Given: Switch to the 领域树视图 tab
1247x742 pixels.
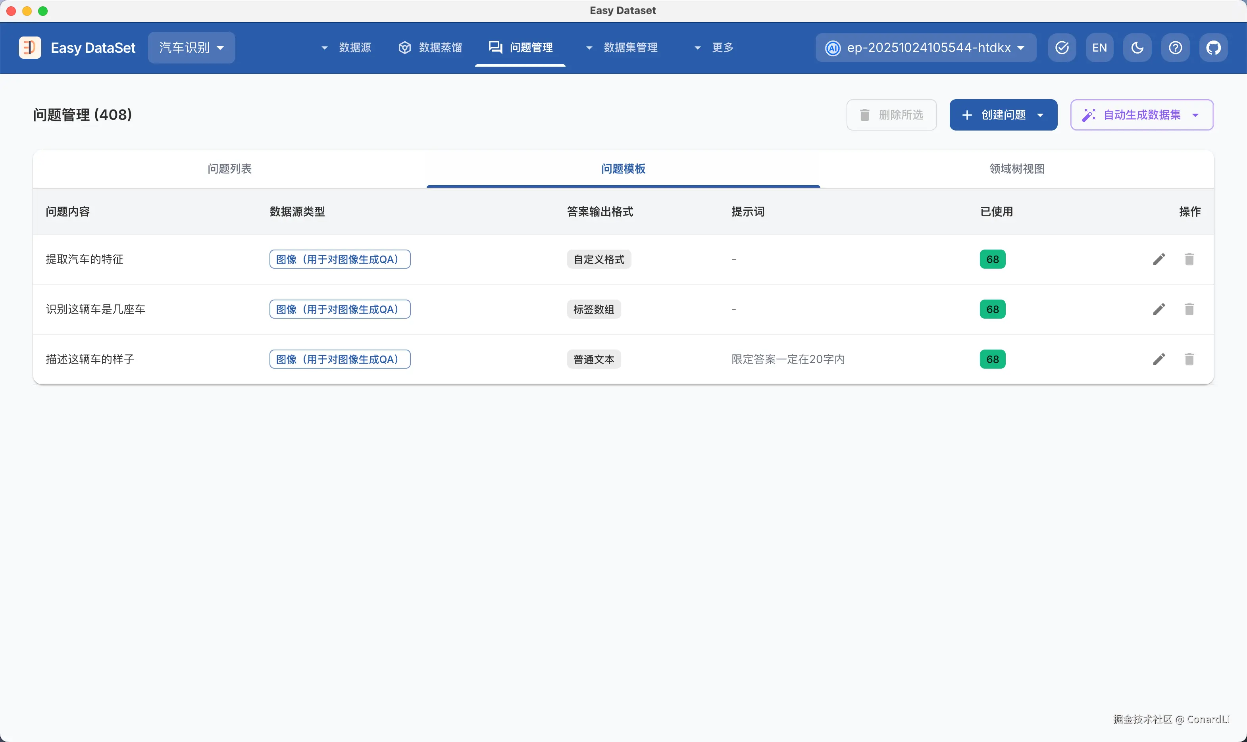Looking at the screenshot, I should 1016,169.
